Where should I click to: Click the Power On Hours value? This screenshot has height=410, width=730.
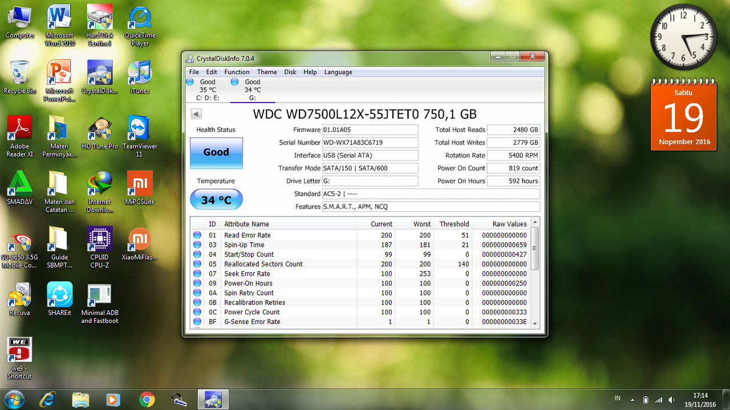click(513, 181)
